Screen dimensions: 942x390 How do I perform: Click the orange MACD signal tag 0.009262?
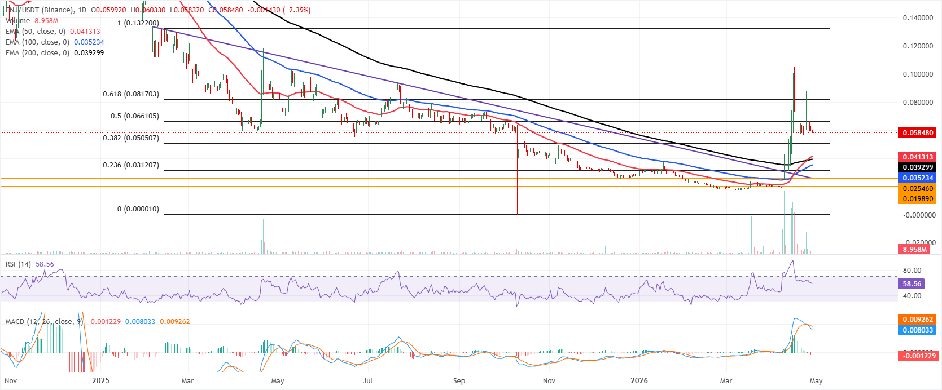click(x=918, y=320)
